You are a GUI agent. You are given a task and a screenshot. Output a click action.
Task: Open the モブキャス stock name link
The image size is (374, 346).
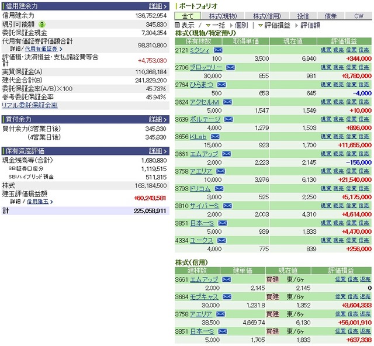pyautogui.click(x=204, y=297)
